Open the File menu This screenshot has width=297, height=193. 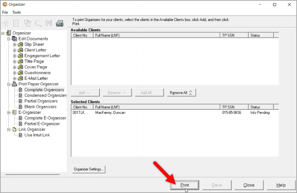(x=5, y=12)
